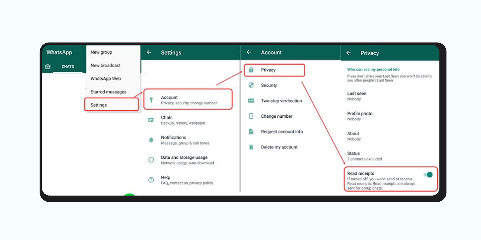Click the key icon next to Account
This screenshot has height=240, width=481.
click(x=151, y=100)
